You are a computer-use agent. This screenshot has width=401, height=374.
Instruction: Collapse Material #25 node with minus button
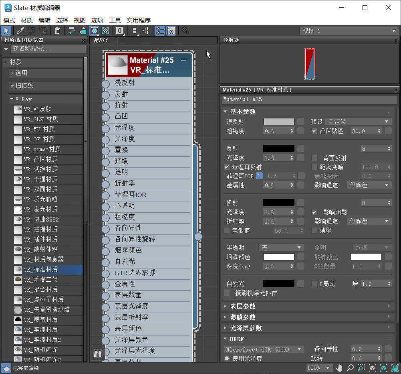183,60
